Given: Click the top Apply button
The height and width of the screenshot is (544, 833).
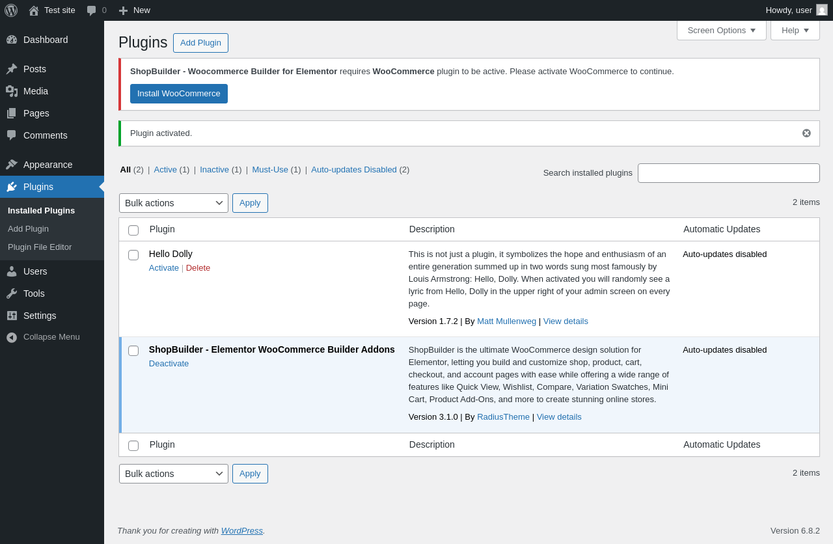Looking at the screenshot, I should [x=250, y=203].
